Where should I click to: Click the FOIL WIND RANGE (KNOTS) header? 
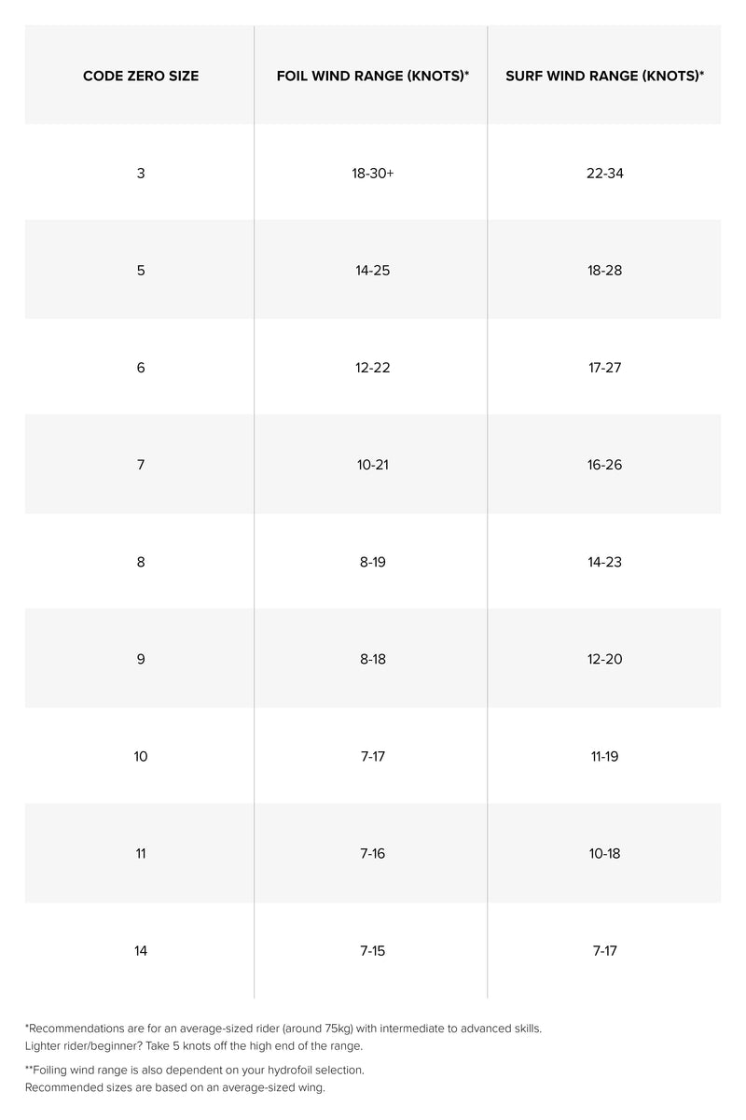coord(372,77)
